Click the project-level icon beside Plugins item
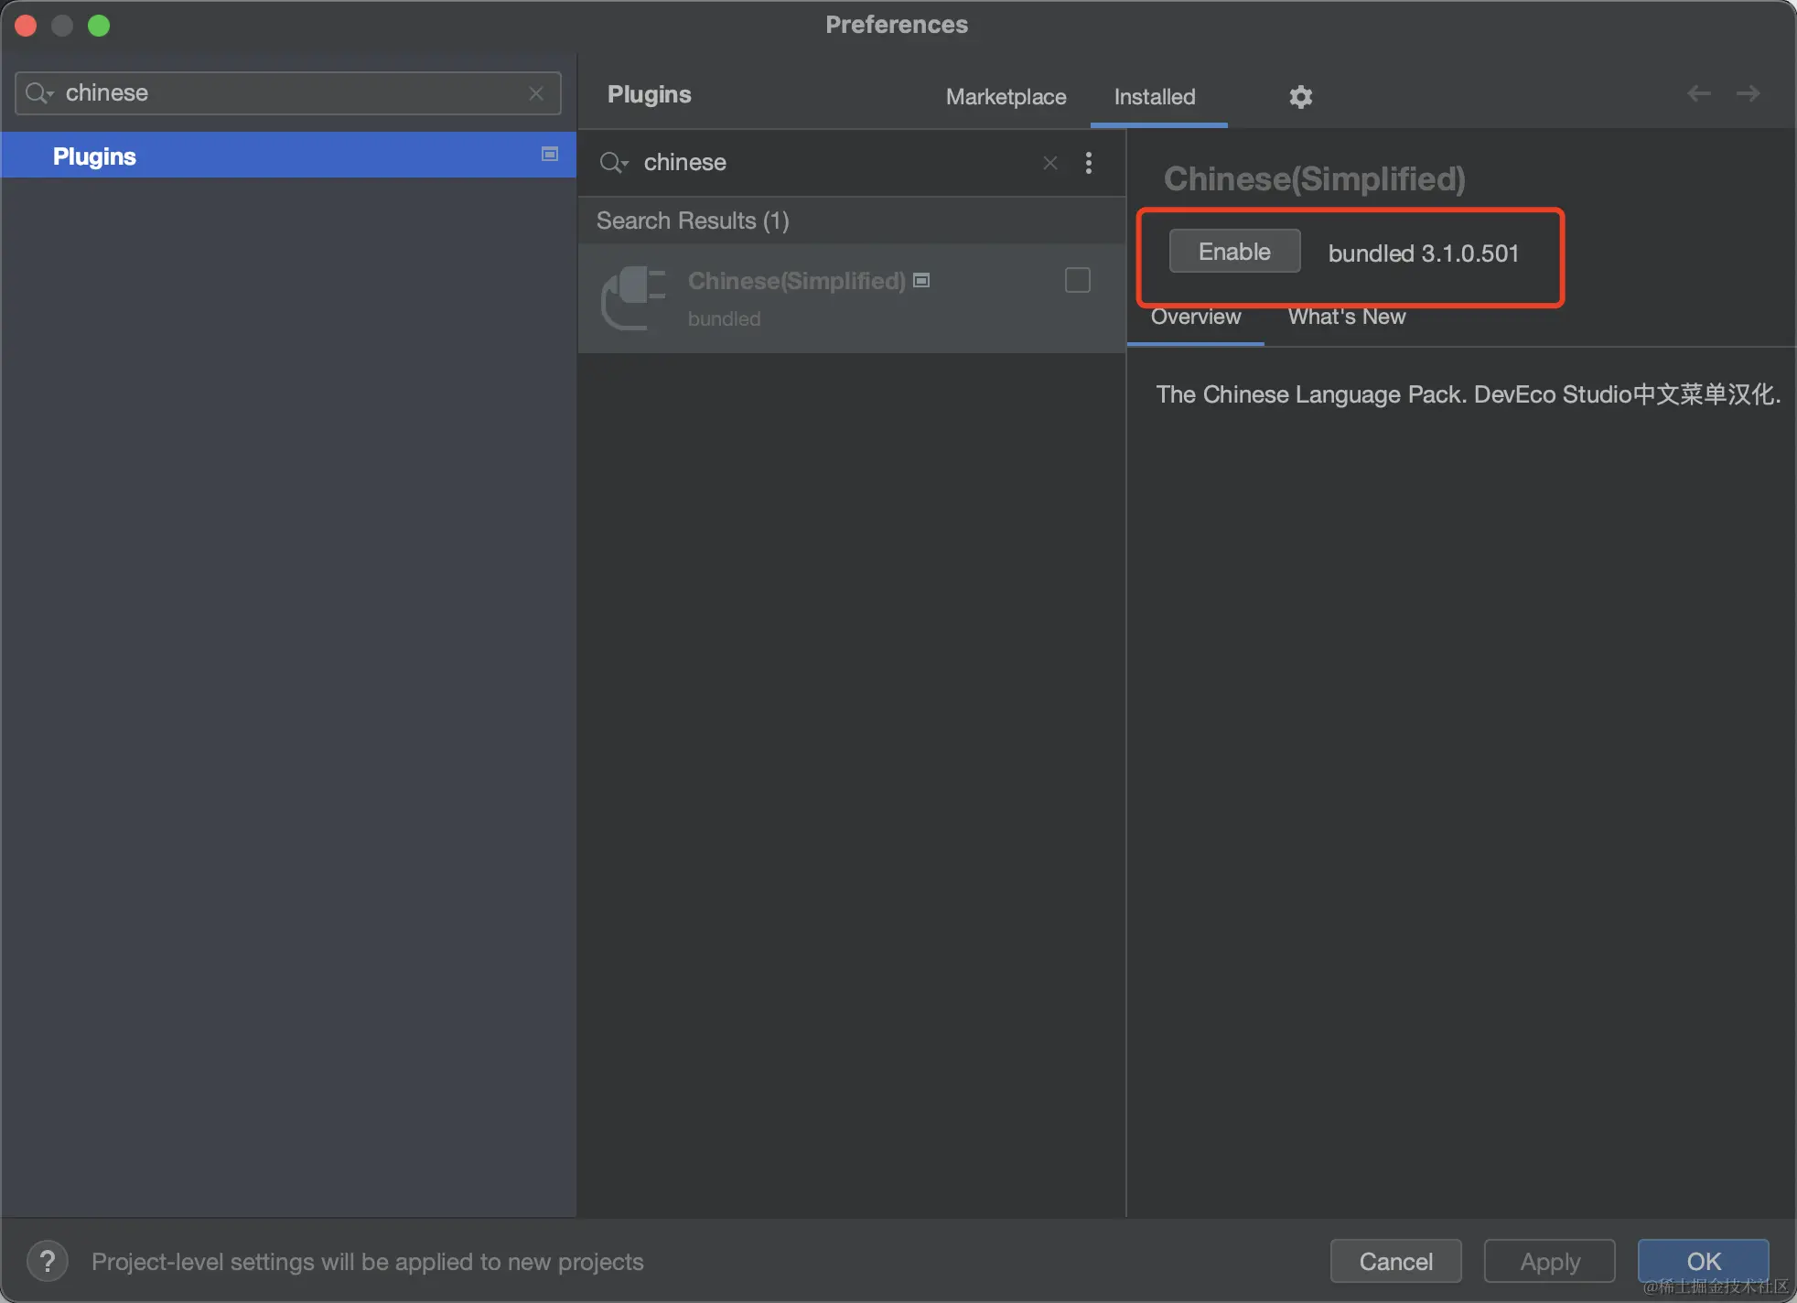This screenshot has height=1303, width=1797. tap(550, 155)
